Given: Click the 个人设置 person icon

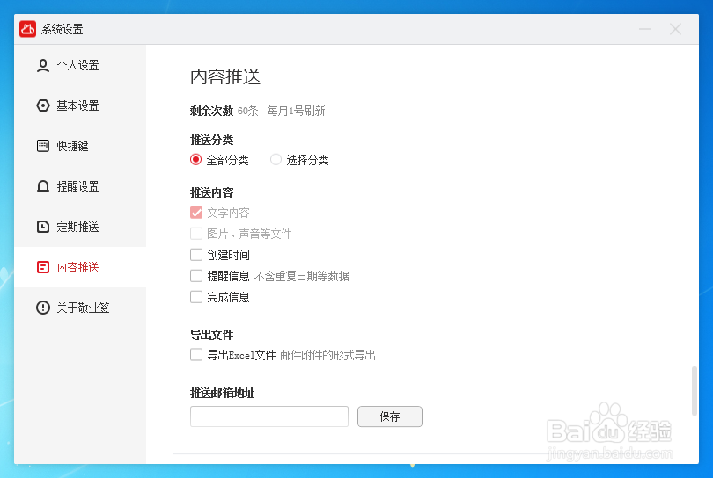Looking at the screenshot, I should point(43,65).
